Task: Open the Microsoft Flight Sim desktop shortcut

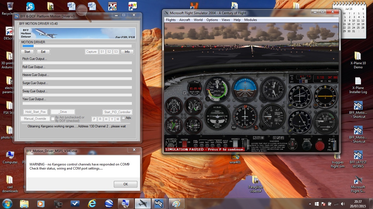Action: point(358,184)
